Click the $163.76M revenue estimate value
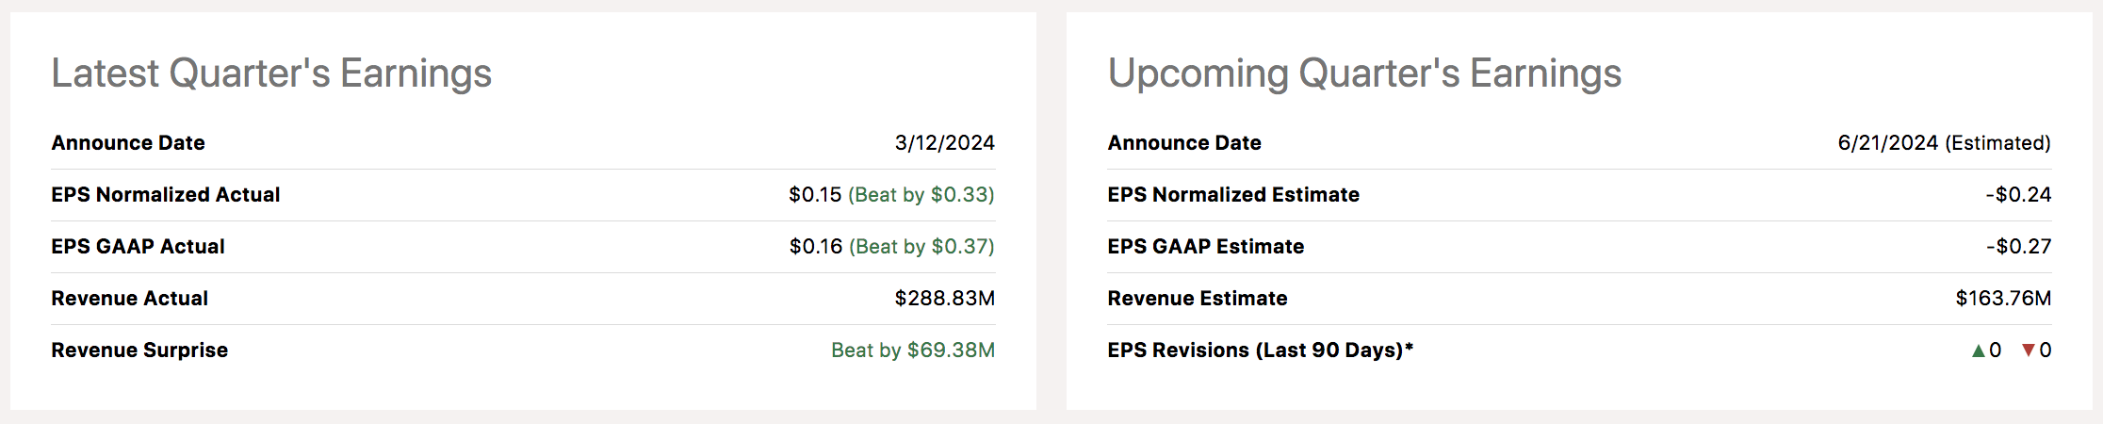The height and width of the screenshot is (424, 2103). (2003, 299)
